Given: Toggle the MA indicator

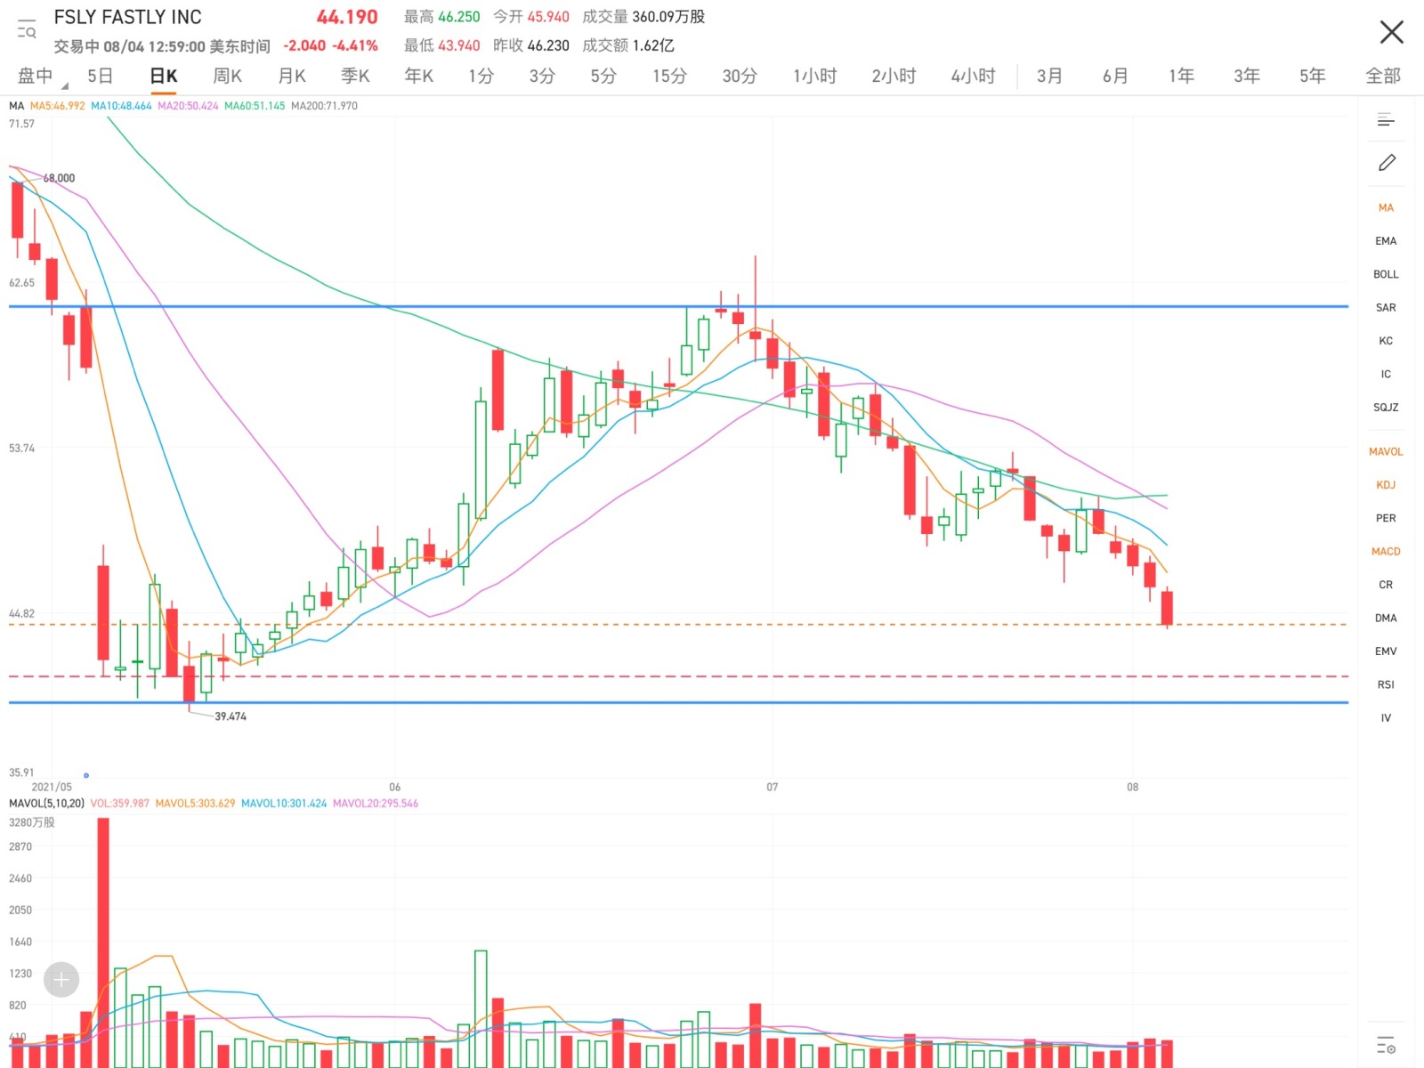Looking at the screenshot, I should [1386, 207].
